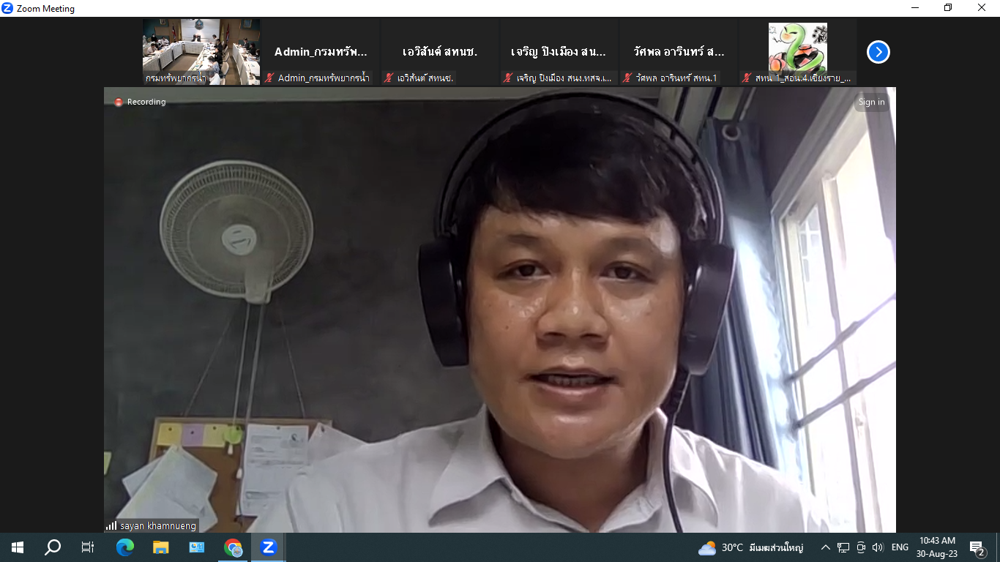Image resolution: width=1000 pixels, height=562 pixels.
Task: Select the snake cartoon avatar participant tile
Action: click(x=797, y=52)
